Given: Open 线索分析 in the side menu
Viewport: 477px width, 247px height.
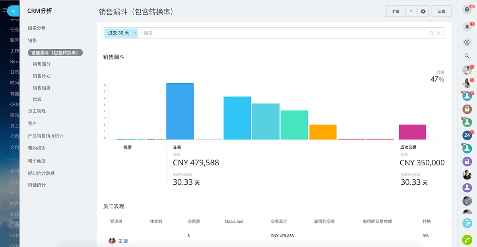Looking at the screenshot, I should tap(37, 28).
